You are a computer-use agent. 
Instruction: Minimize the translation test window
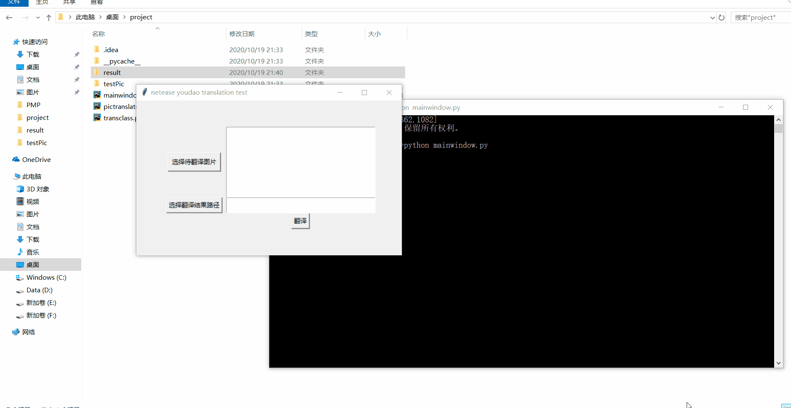340,93
